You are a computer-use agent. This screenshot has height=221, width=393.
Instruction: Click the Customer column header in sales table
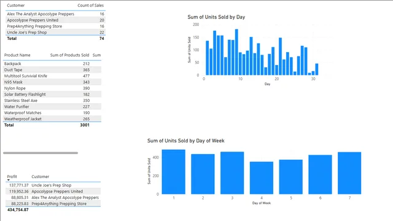coord(16,6)
